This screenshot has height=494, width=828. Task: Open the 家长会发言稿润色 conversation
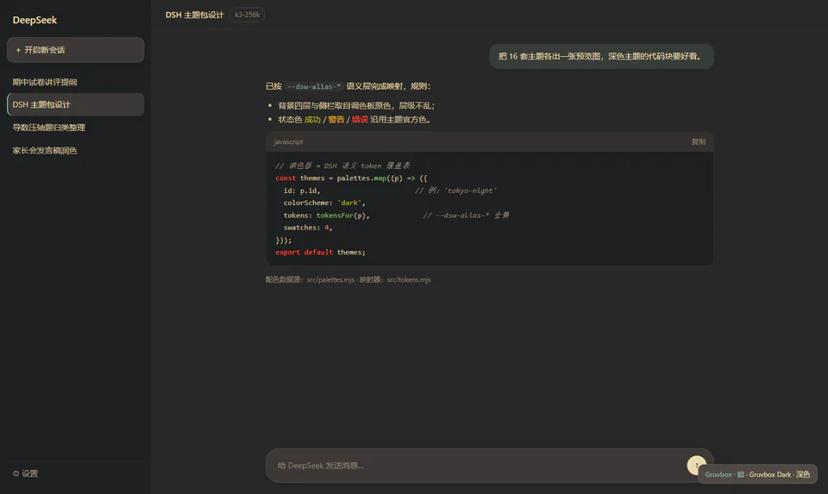(76, 150)
